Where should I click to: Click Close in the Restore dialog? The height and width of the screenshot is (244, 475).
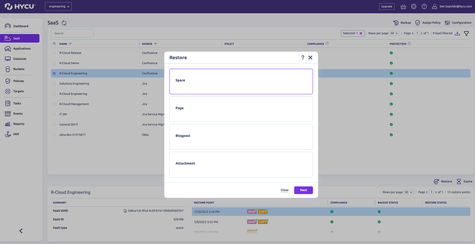[x=284, y=190]
